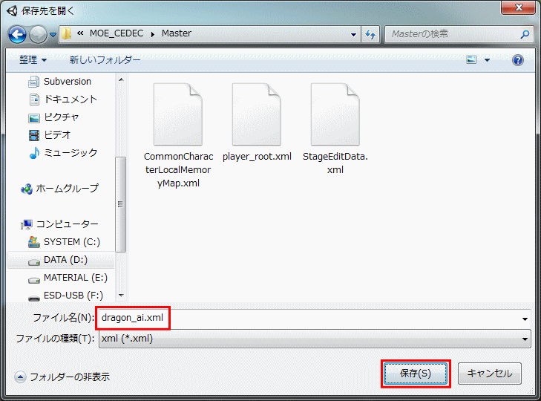Expand the file name dropdown arrow

pyautogui.click(x=525, y=319)
